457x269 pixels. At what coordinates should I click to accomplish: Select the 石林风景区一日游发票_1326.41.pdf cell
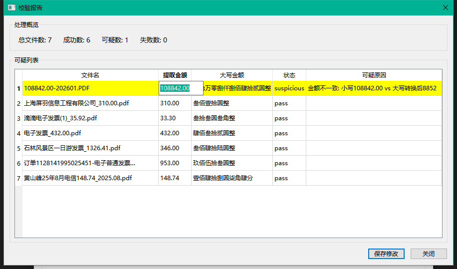click(90, 148)
